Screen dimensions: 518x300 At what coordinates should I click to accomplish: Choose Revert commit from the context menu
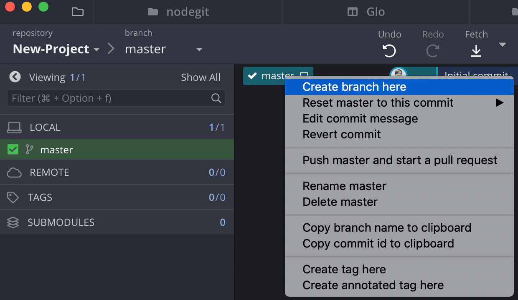pyautogui.click(x=341, y=134)
